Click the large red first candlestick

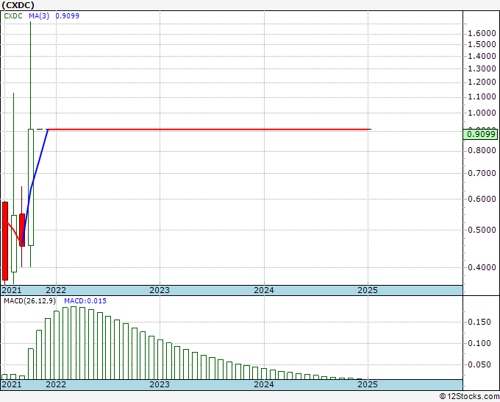pyautogui.click(x=5, y=241)
